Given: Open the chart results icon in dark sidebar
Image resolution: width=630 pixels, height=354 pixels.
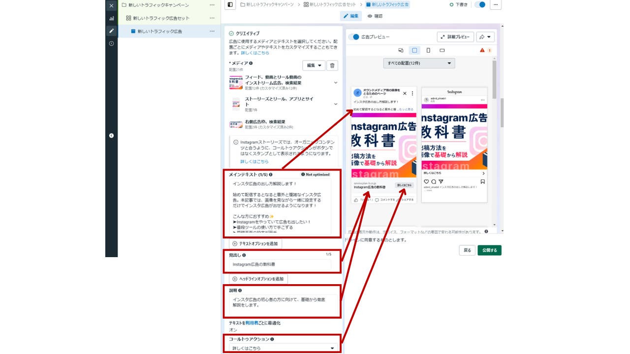Looking at the screenshot, I should (x=111, y=18).
